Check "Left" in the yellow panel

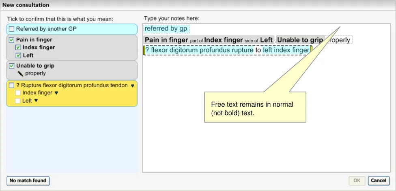click(18, 101)
